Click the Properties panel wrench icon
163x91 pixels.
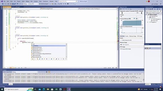coord(150,48)
